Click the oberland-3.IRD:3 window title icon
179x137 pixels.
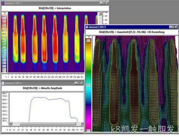3,3
